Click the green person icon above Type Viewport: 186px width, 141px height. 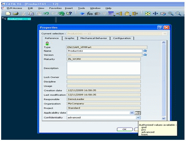click(x=47, y=43)
